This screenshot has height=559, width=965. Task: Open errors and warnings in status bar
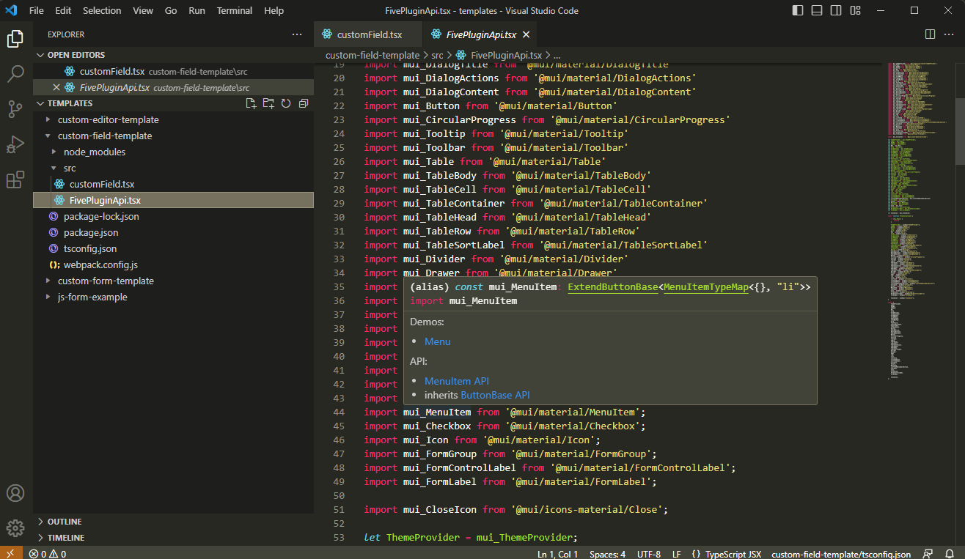48,554
